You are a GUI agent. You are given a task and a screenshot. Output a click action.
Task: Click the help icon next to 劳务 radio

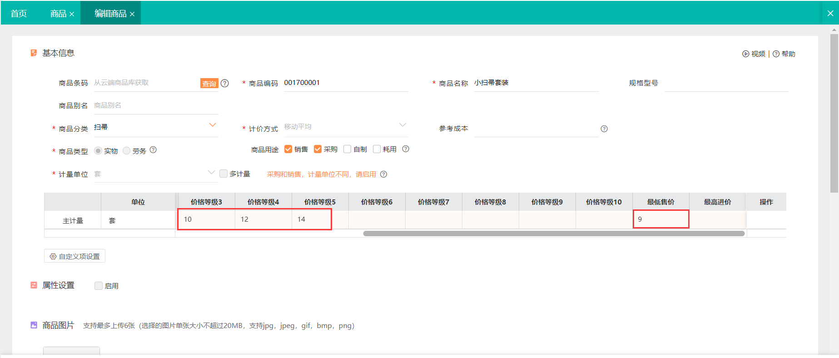click(153, 149)
